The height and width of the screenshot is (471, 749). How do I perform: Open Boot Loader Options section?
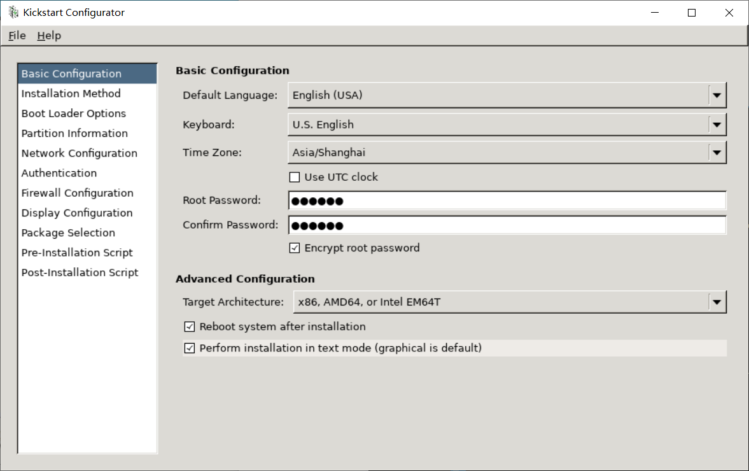[87, 114]
